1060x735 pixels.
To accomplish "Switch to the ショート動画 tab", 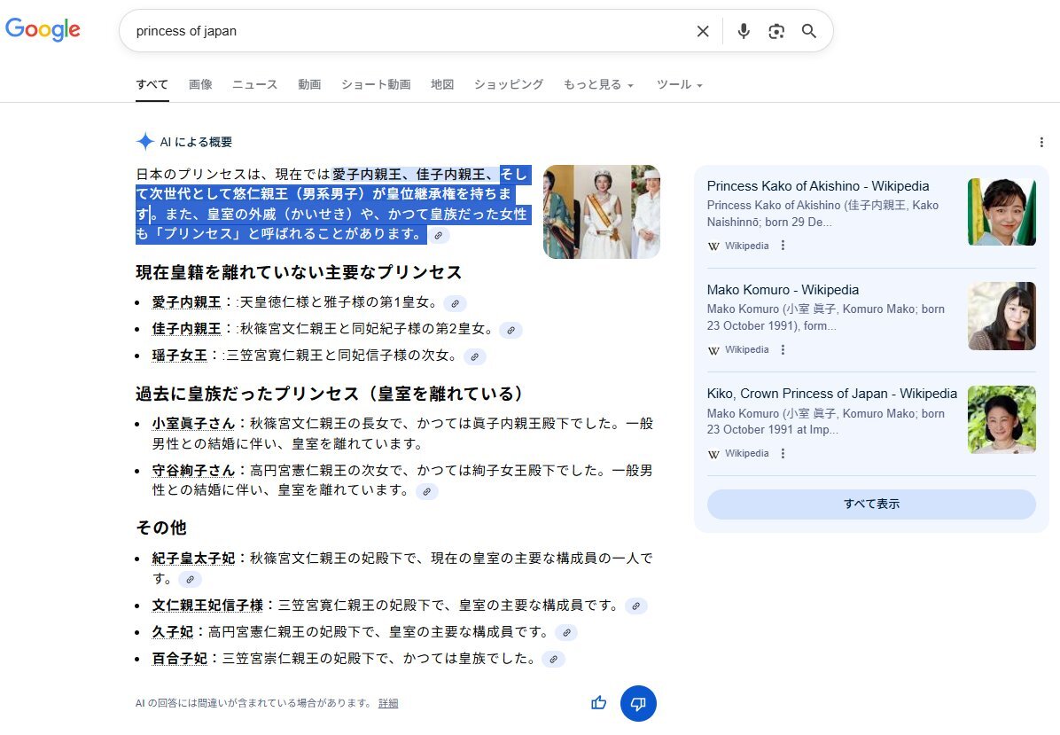I will click(376, 84).
